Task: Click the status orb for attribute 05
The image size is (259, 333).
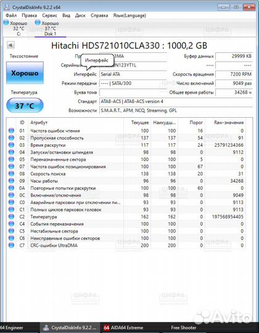Action: tap(11, 159)
